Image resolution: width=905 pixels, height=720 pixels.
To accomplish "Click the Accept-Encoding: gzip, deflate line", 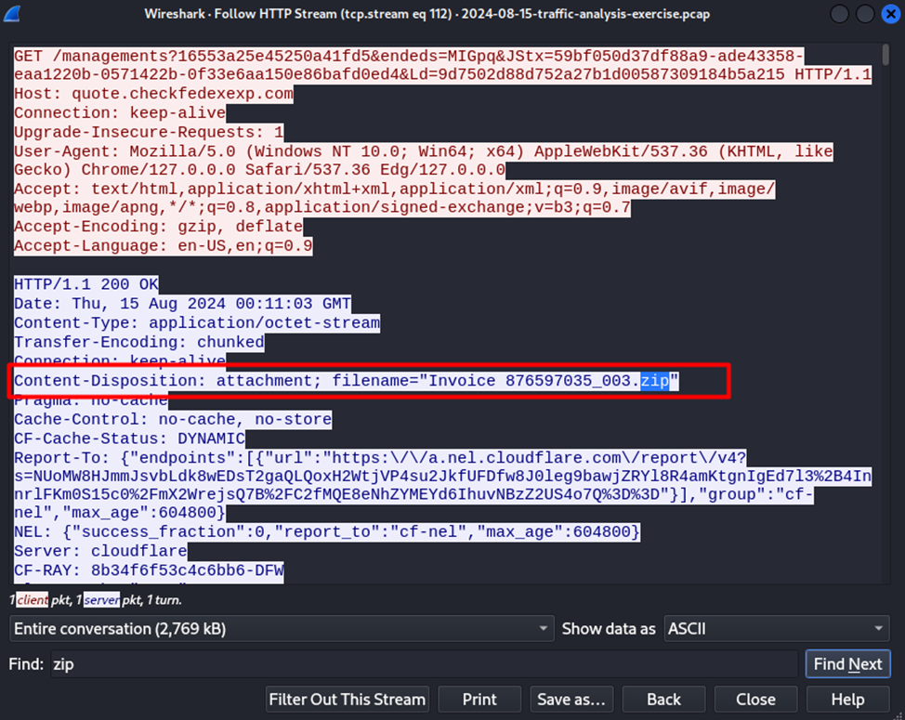I will [x=158, y=227].
